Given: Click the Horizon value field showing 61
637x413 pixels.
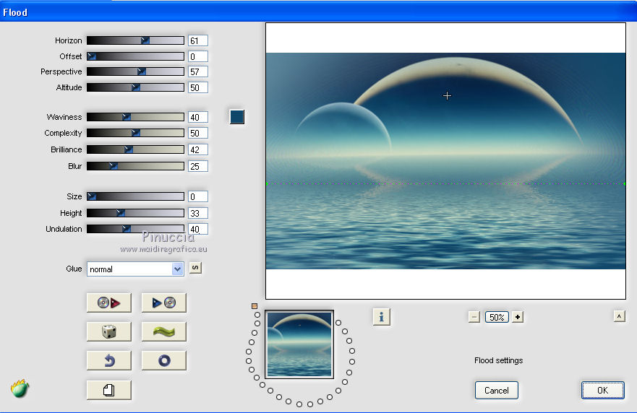Looking at the screenshot, I should tap(198, 40).
